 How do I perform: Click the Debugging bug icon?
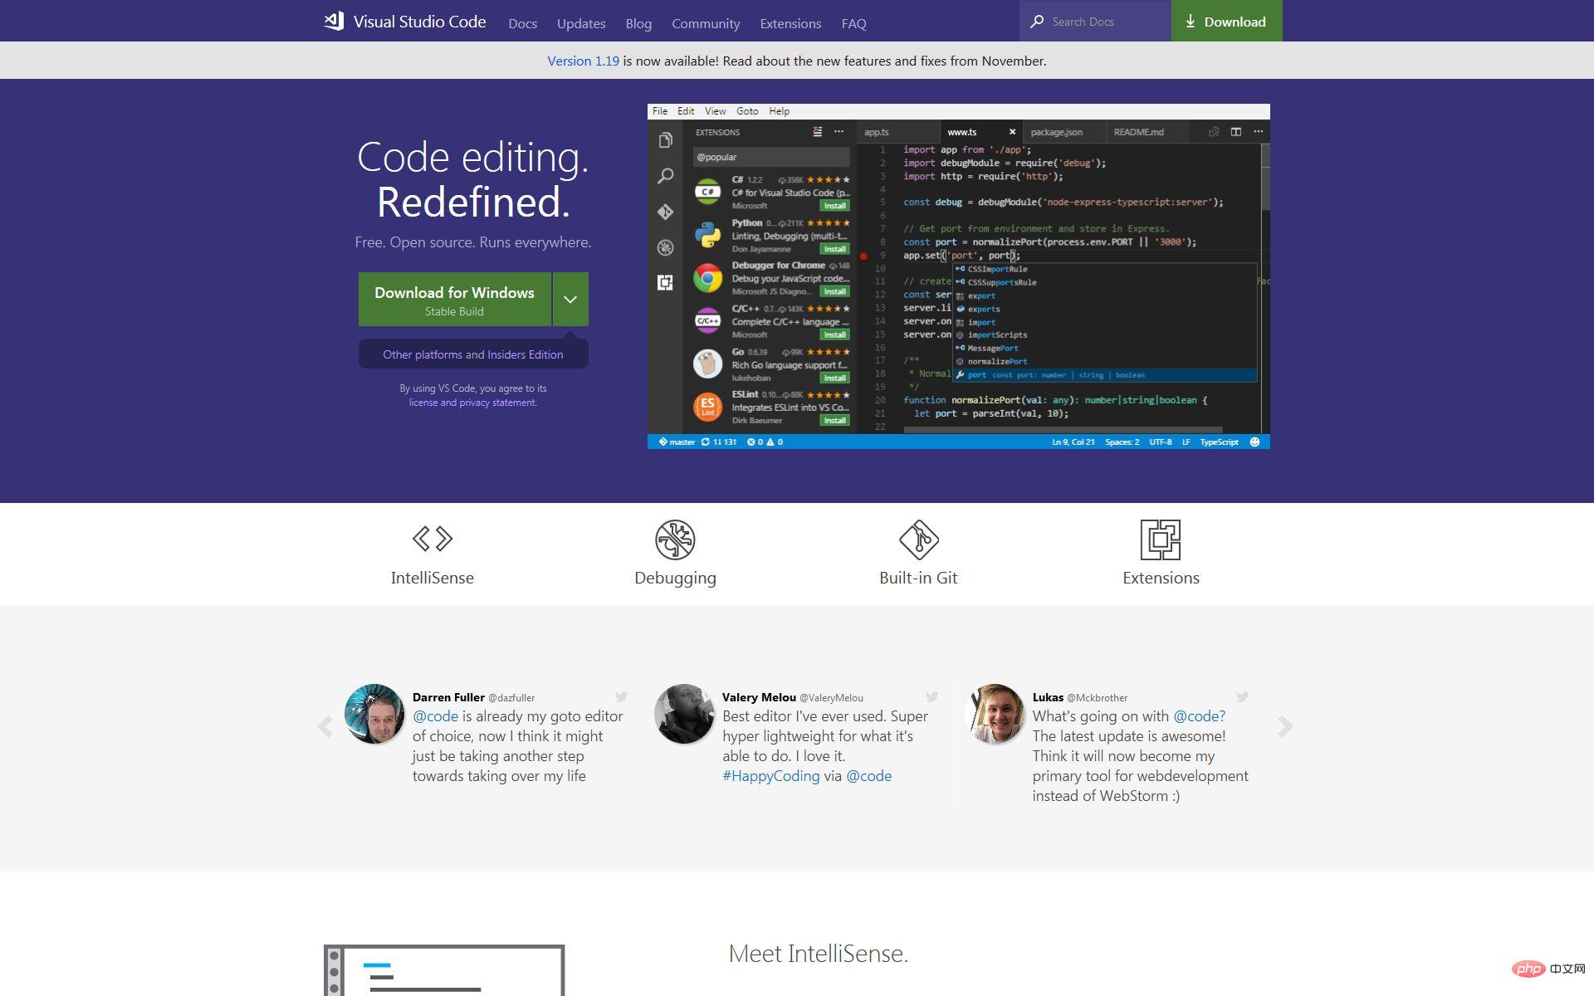(x=675, y=539)
